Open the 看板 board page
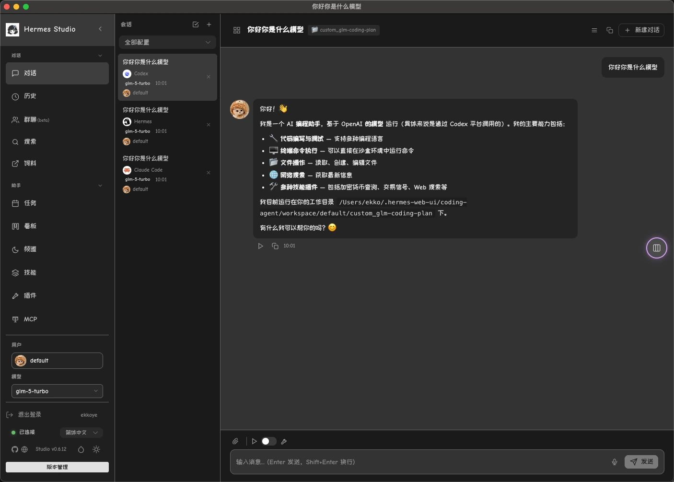 click(x=57, y=226)
